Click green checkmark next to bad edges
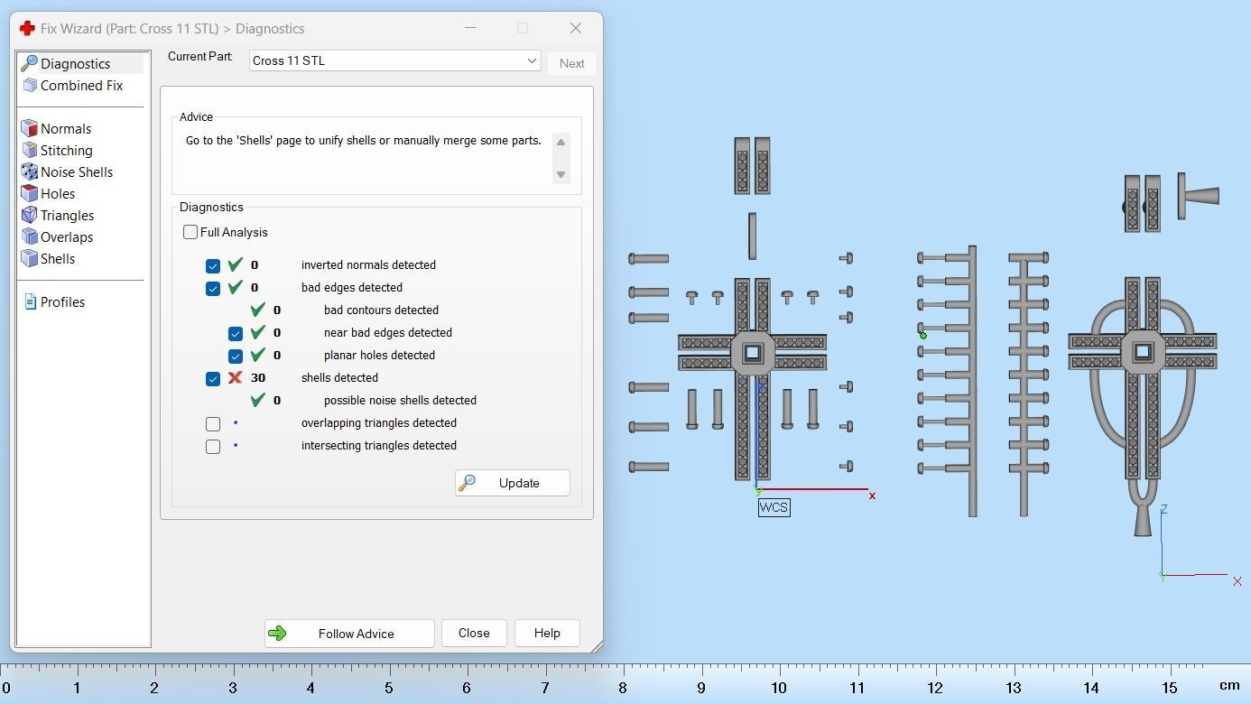 [x=235, y=287]
